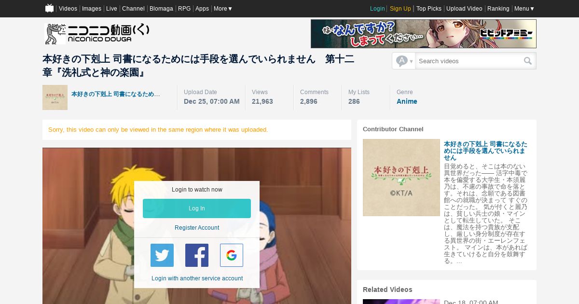Click the My Lists count 286

[x=354, y=101]
